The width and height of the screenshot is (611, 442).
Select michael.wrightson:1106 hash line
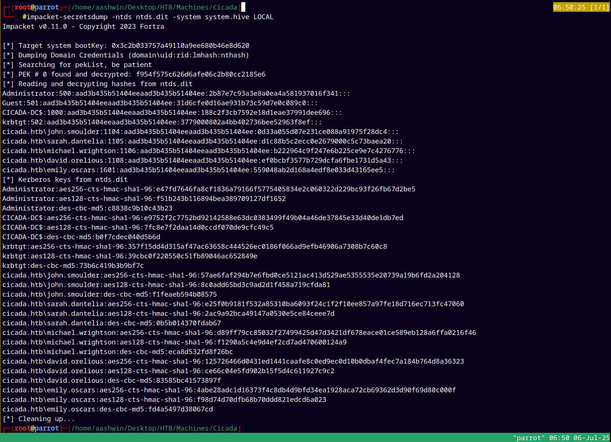(209, 151)
